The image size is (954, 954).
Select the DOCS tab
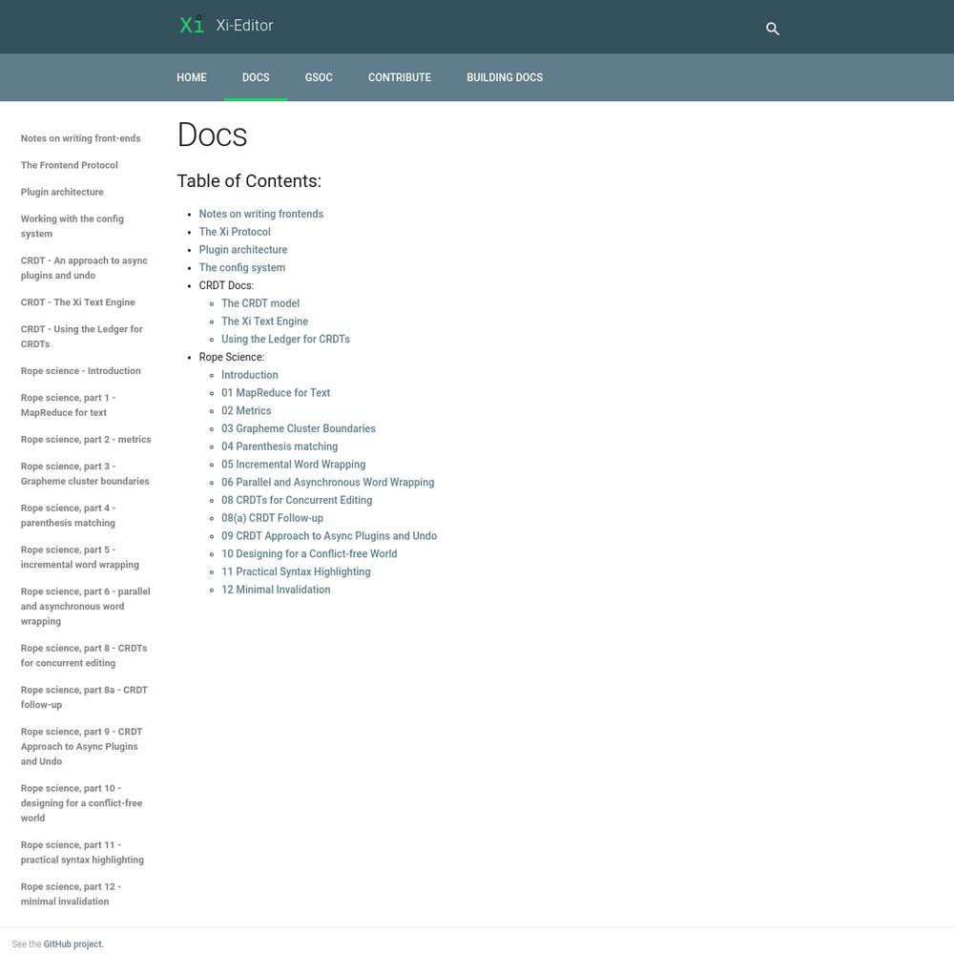pos(256,77)
